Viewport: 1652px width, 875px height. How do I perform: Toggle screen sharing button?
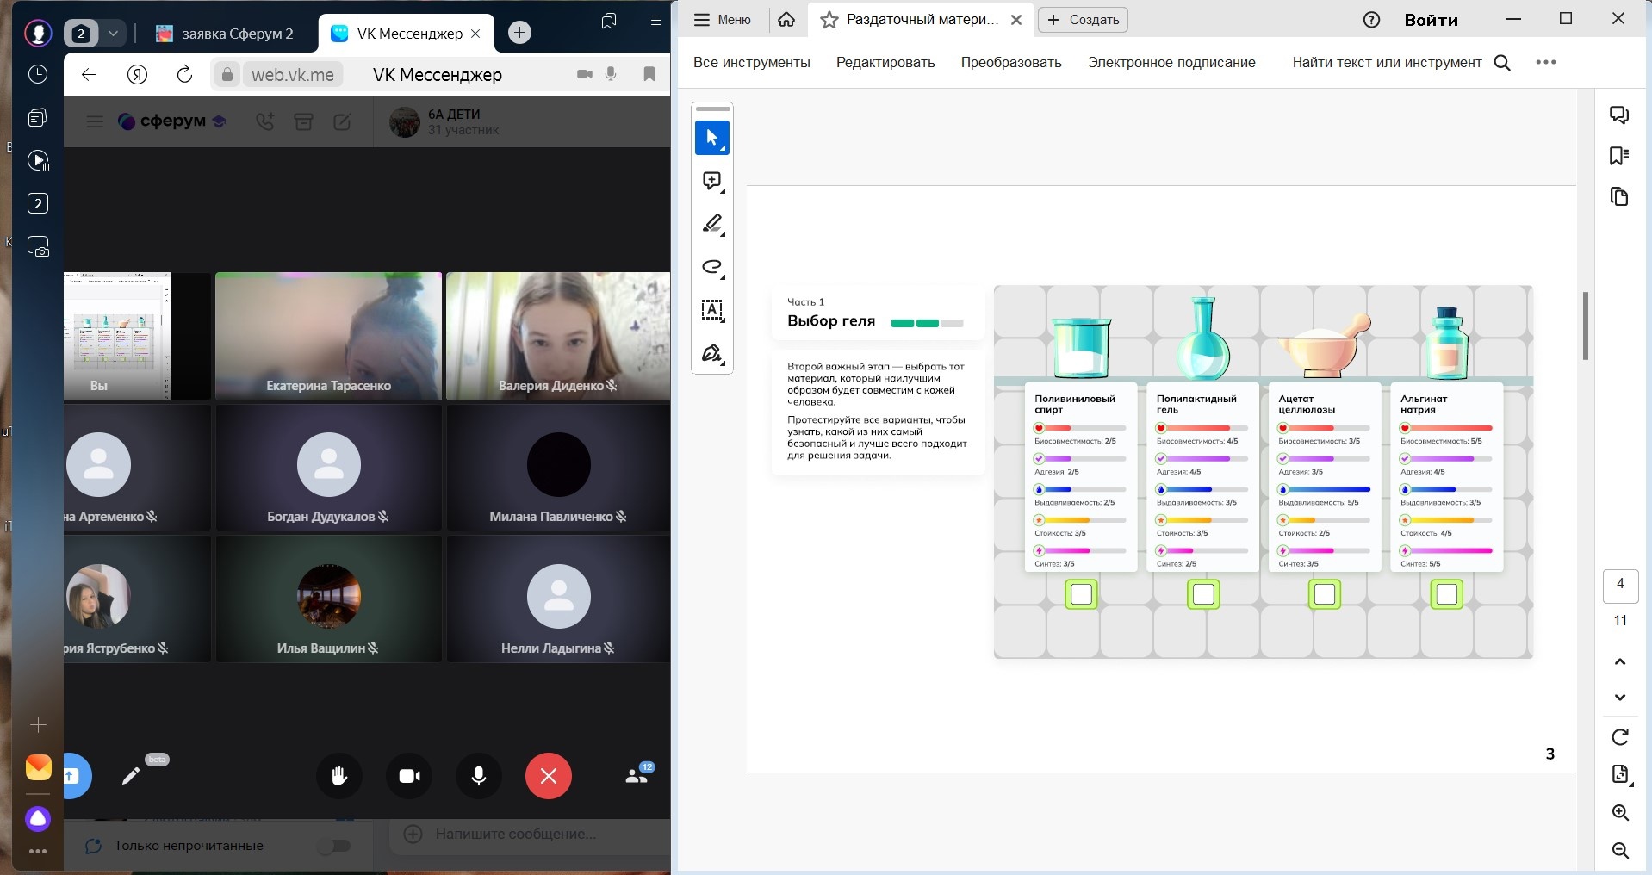pyautogui.click(x=75, y=776)
